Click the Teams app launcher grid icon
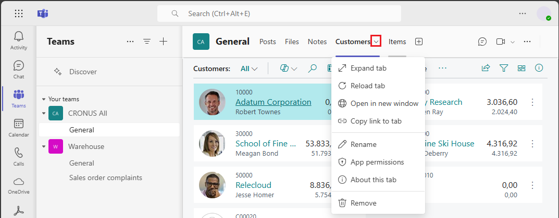Image resolution: width=559 pixels, height=218 pixels. click(x=19, y=13)
